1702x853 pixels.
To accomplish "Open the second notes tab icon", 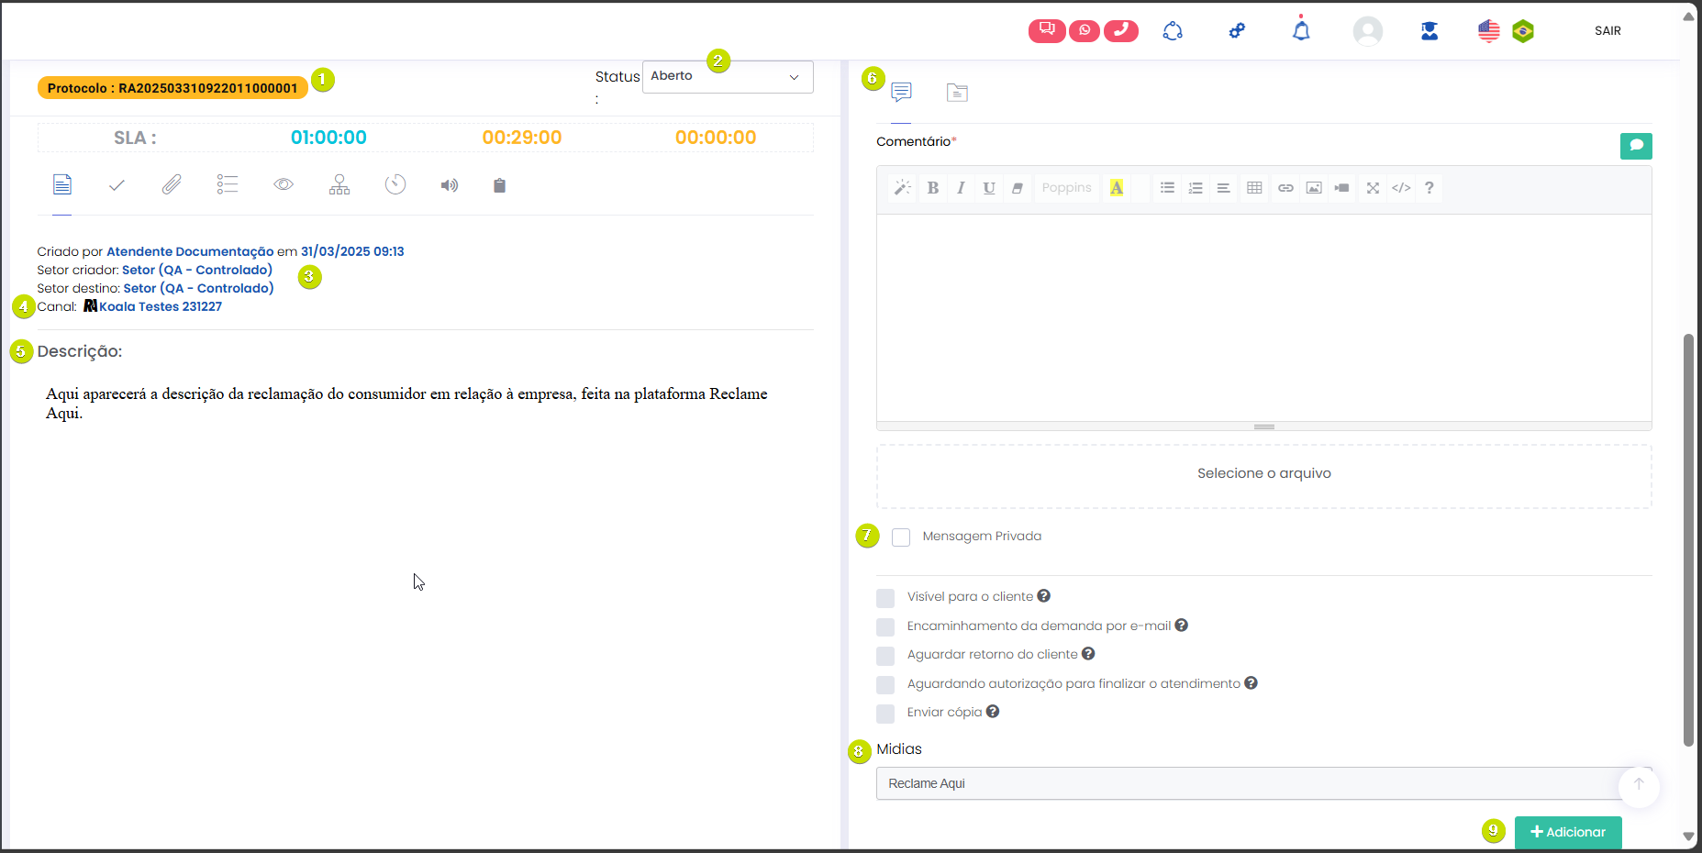I will pyautogui.click(x=957, y=92).
